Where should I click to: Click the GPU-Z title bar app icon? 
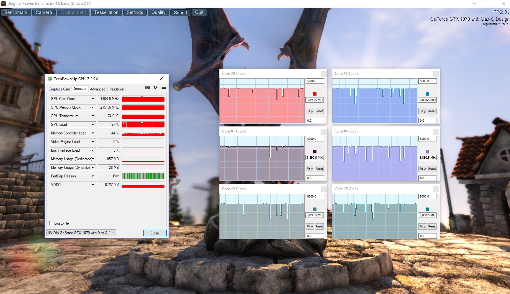click(50, 79)
